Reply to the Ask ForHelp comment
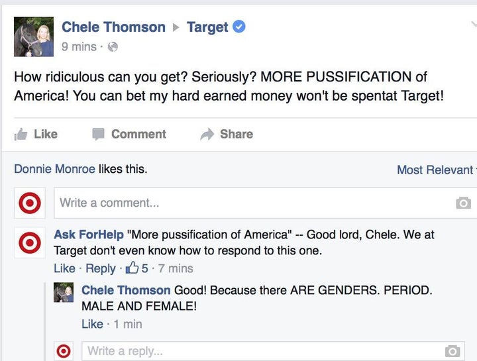477x361 pixels. (101, 268)
